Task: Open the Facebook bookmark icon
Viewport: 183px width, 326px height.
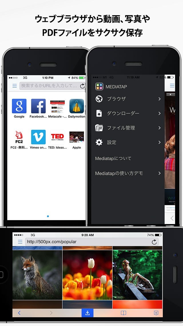Action: pos(38,106)
